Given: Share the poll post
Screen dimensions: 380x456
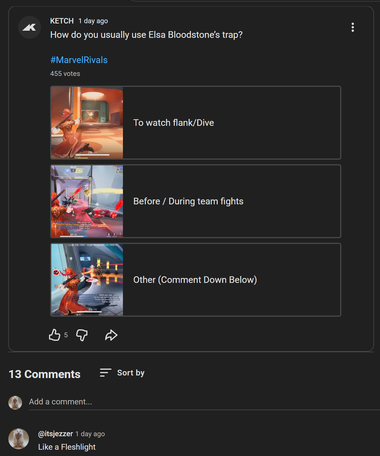Looking at the screenshot, I should point(111,335).
